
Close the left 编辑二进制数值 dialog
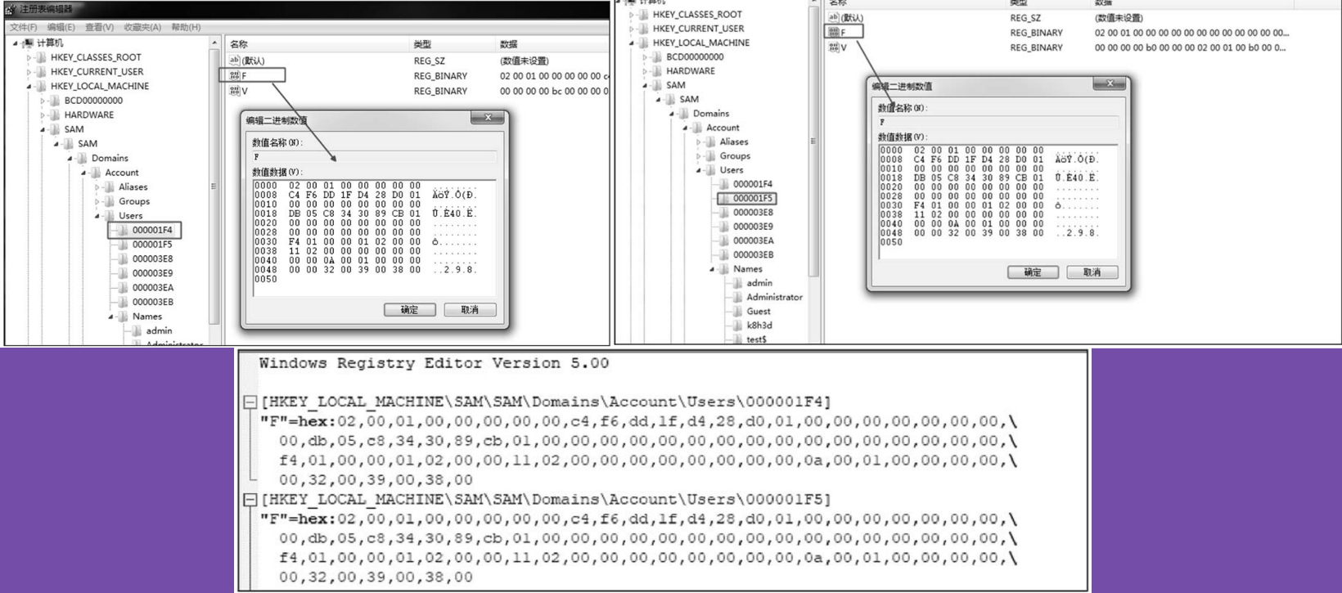(488, 118)
